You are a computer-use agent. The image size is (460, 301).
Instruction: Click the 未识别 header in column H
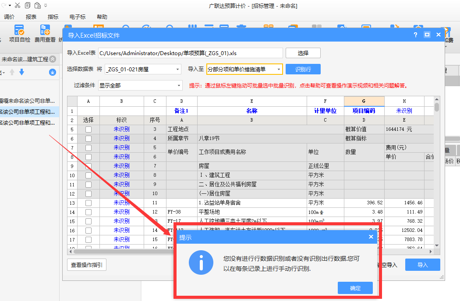coord(404,111)
